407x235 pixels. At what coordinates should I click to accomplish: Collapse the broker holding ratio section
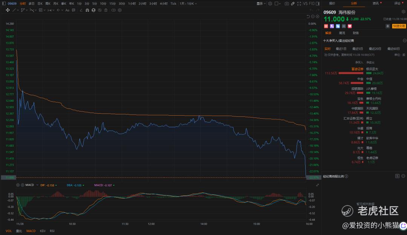click(403, 176)
